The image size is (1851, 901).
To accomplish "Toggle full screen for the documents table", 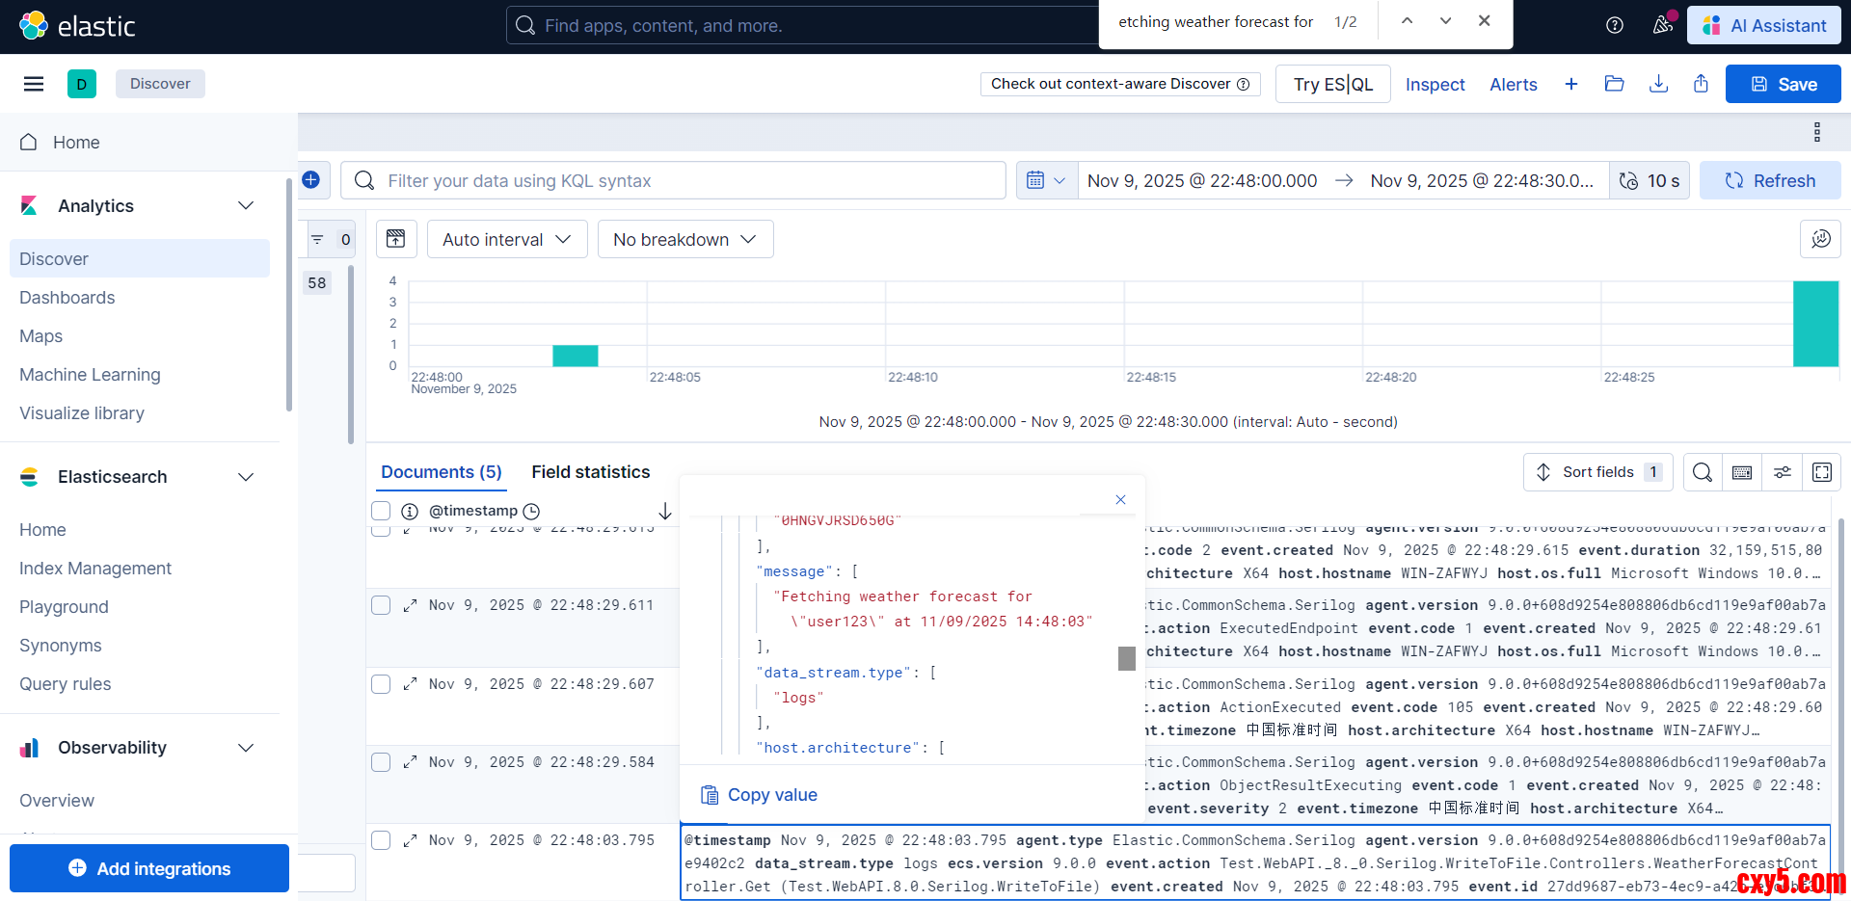I will point(1822,472).
